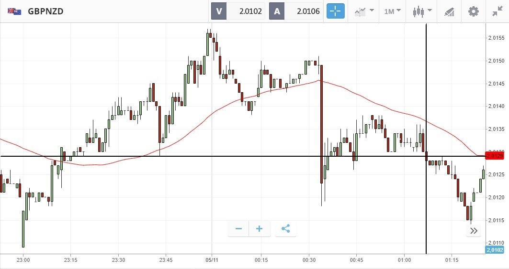Toggle the crosshair cursor tool
Screen dimensions: 509x269
click(x=336, y=11)
